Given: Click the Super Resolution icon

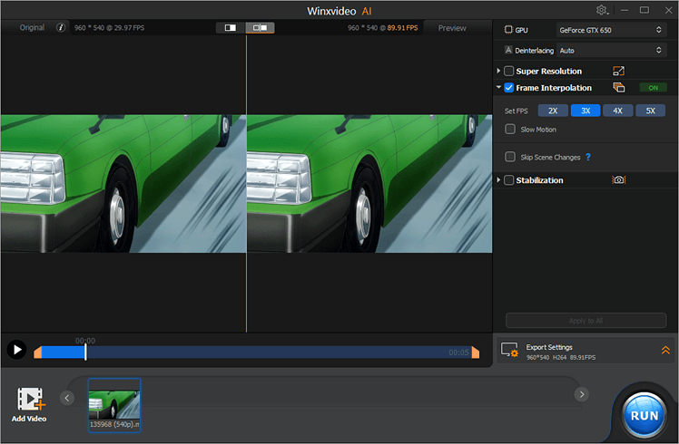Looking at the screenshot, I should 619,71.
